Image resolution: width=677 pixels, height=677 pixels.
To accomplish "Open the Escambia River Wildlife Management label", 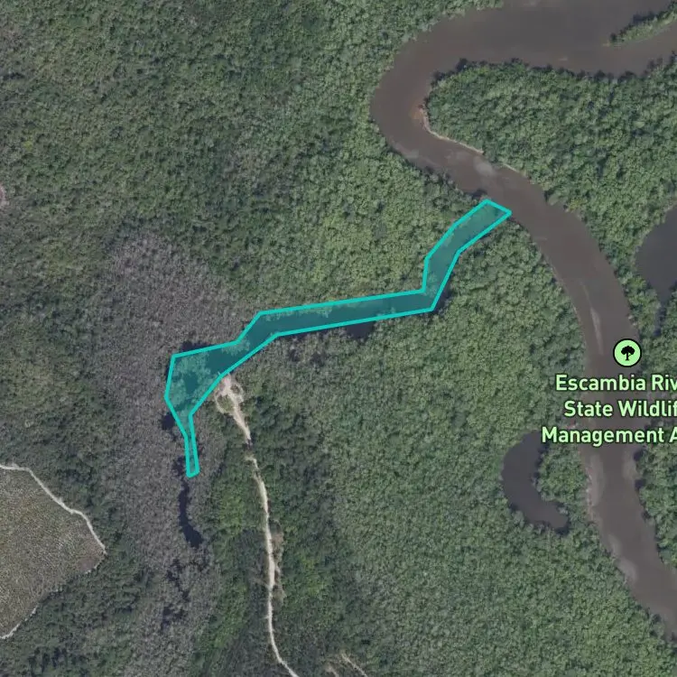I will (x=608, y=408).
